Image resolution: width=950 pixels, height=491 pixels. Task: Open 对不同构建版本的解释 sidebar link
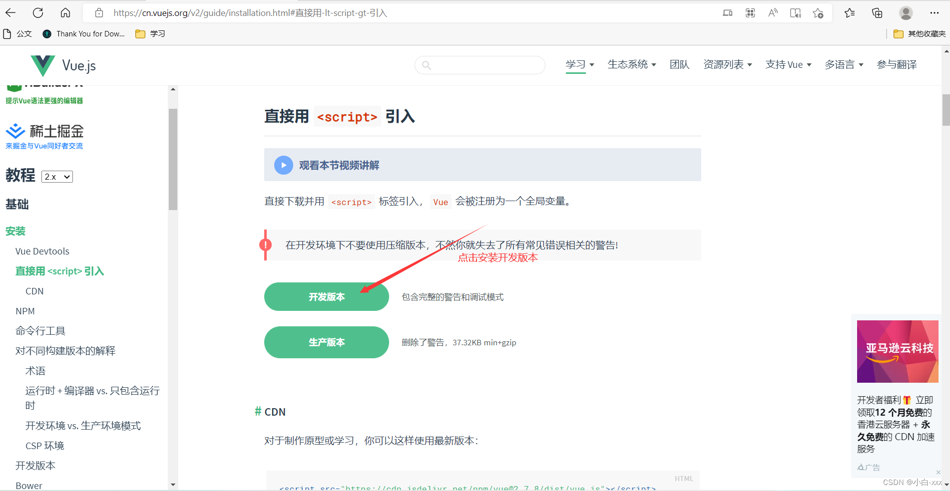[x=65, y=351]
